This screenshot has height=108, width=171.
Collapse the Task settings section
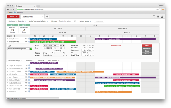tap(53, 60)
